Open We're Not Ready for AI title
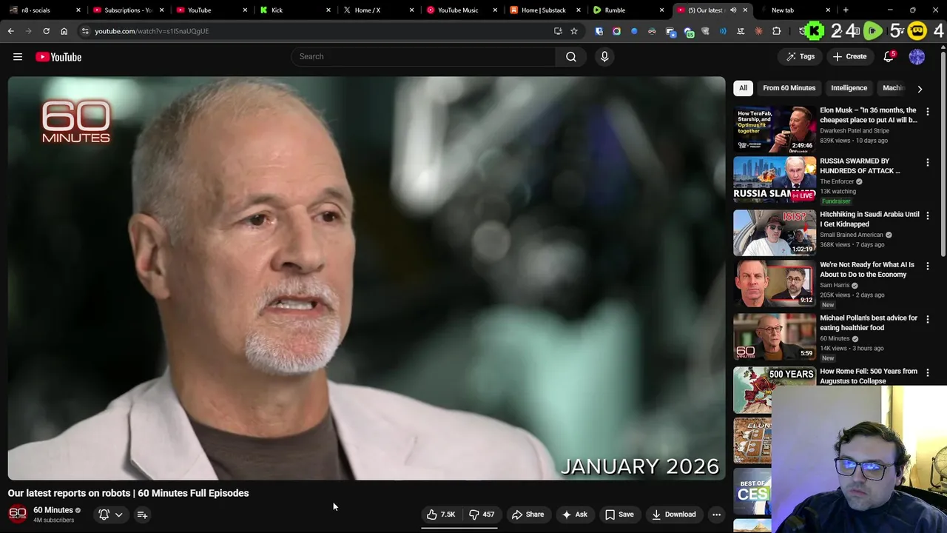The image size is (947, 533). tap(867, 269)
